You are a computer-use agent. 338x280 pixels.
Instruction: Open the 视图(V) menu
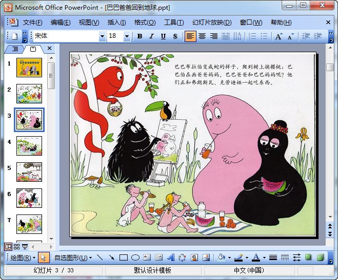click(89, 23)
